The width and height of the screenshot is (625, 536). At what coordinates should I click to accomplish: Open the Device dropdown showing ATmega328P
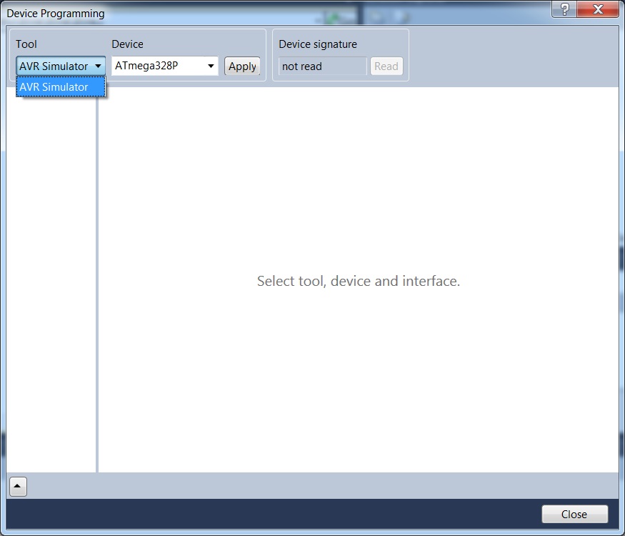(164, 66)
